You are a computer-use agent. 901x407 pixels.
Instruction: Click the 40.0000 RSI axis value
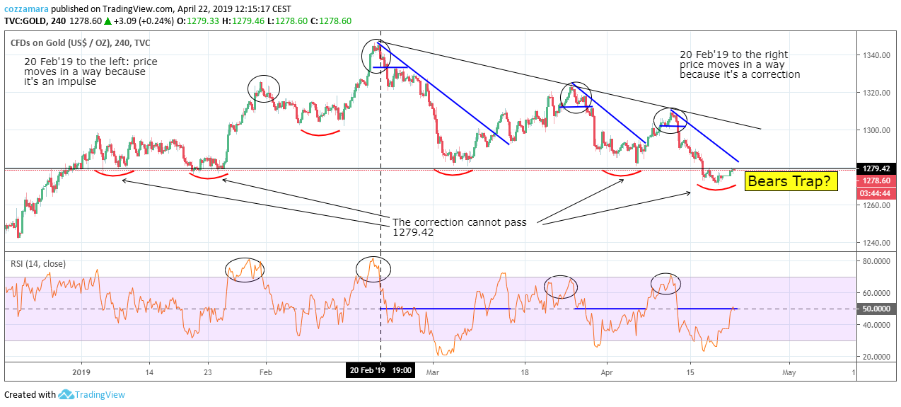(x=876, y=325)
